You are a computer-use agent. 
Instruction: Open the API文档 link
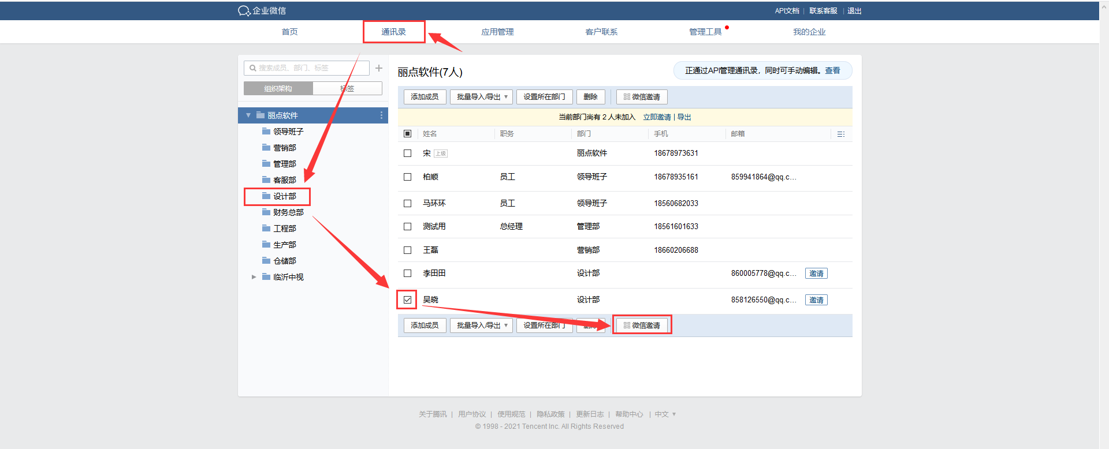coord(787,11)
